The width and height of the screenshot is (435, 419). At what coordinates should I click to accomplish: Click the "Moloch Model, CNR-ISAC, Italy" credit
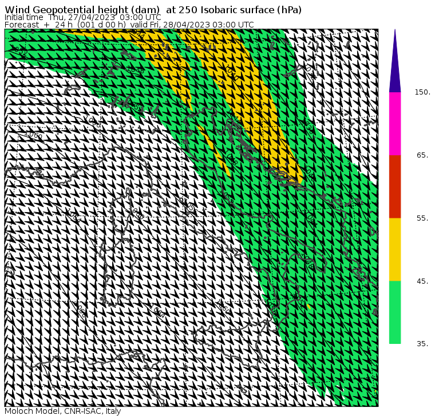(63, 412)
